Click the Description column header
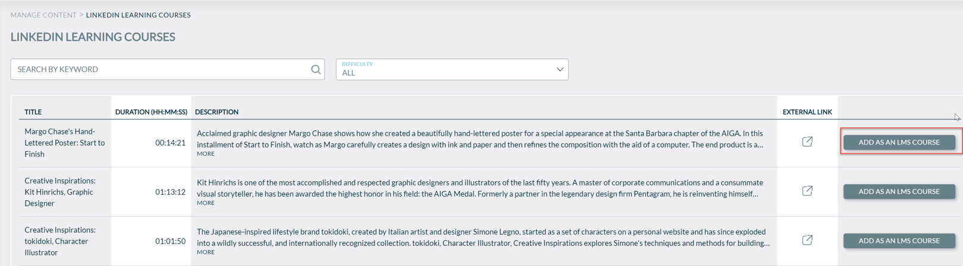Viewport: 963px width, 266px height. [216, 112]
